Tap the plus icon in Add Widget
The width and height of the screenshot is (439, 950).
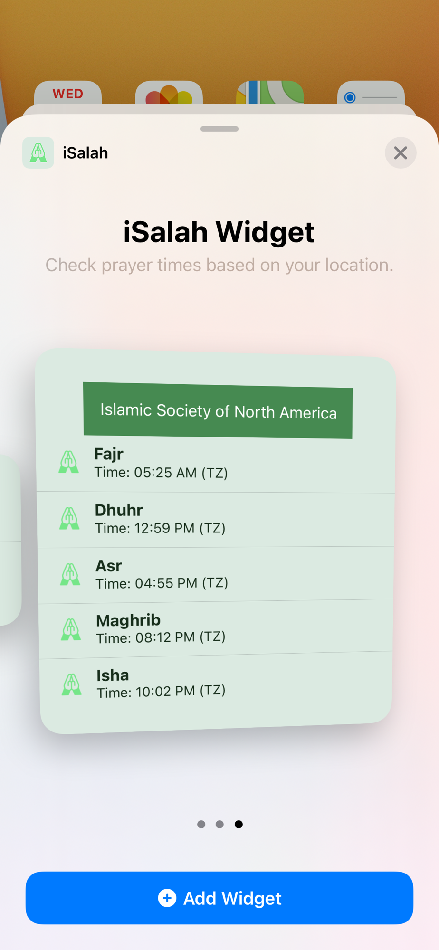167,898
